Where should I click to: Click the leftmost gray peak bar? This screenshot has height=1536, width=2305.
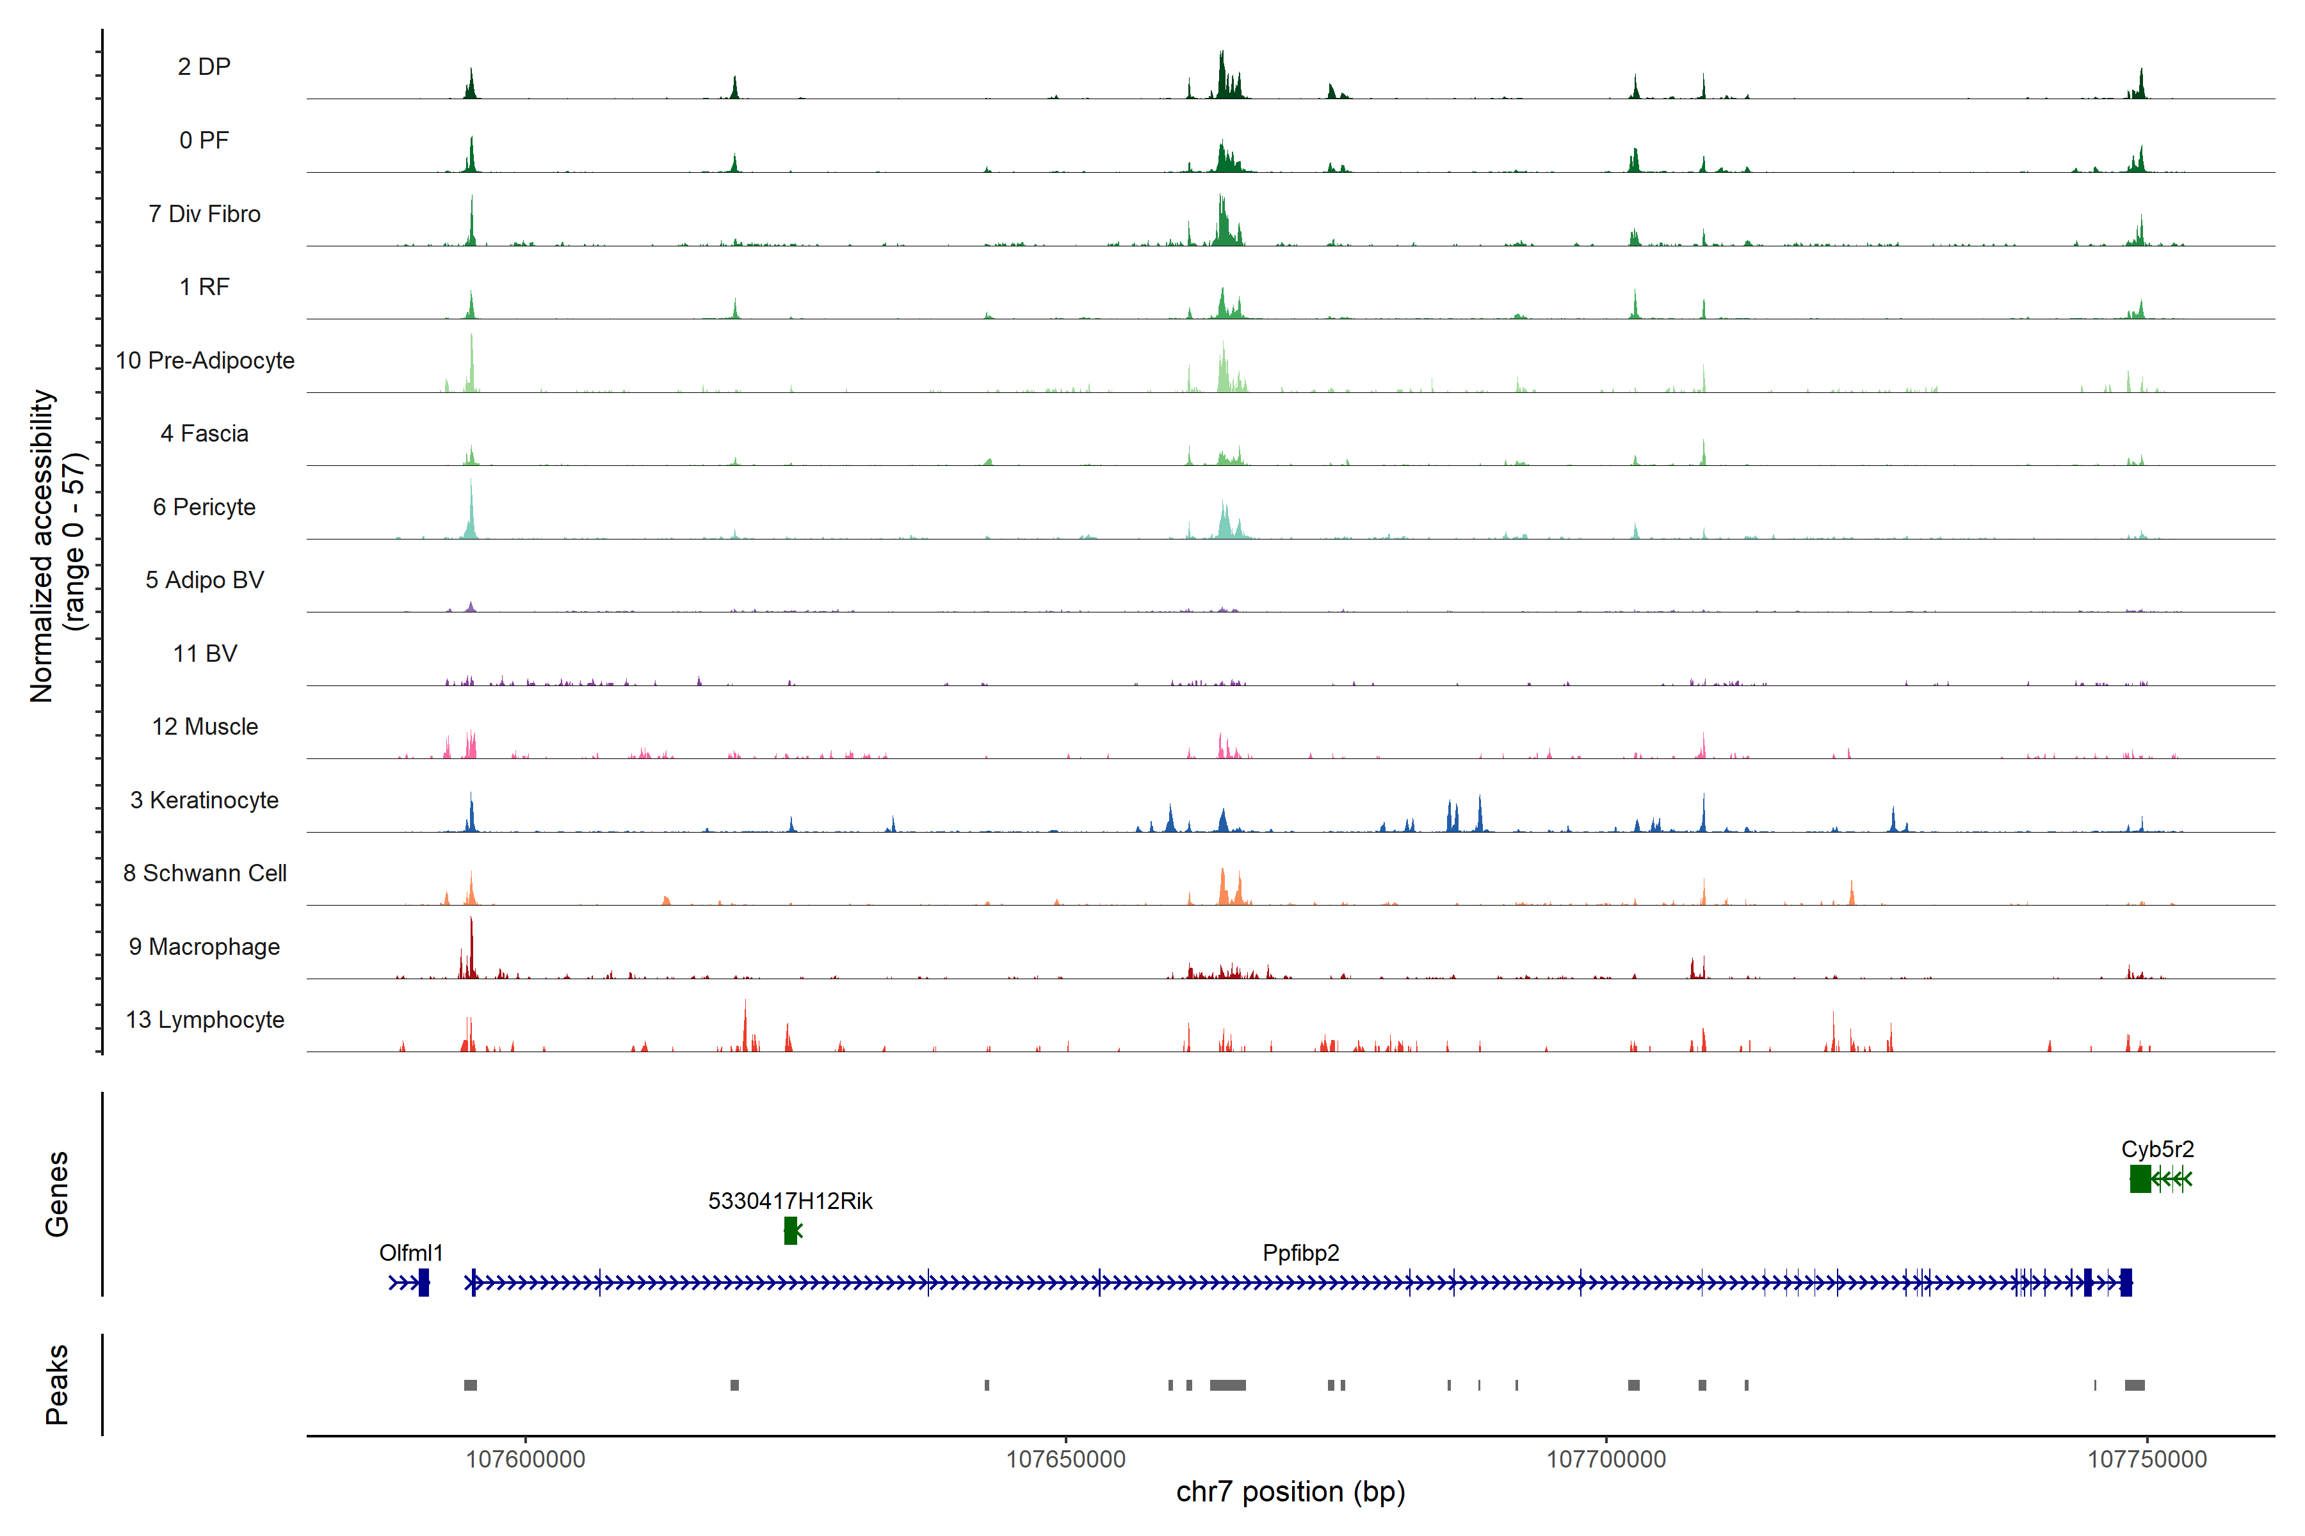(471, 1385)
